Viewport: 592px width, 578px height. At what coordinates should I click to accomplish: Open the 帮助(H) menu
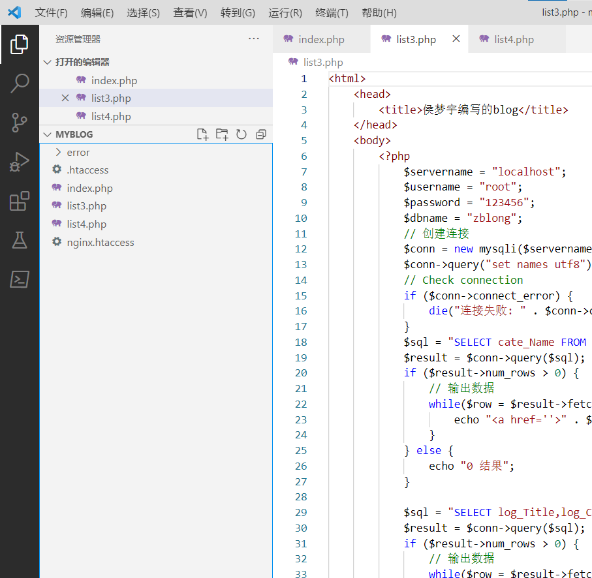pyautogui.click(x=379, y=13)
